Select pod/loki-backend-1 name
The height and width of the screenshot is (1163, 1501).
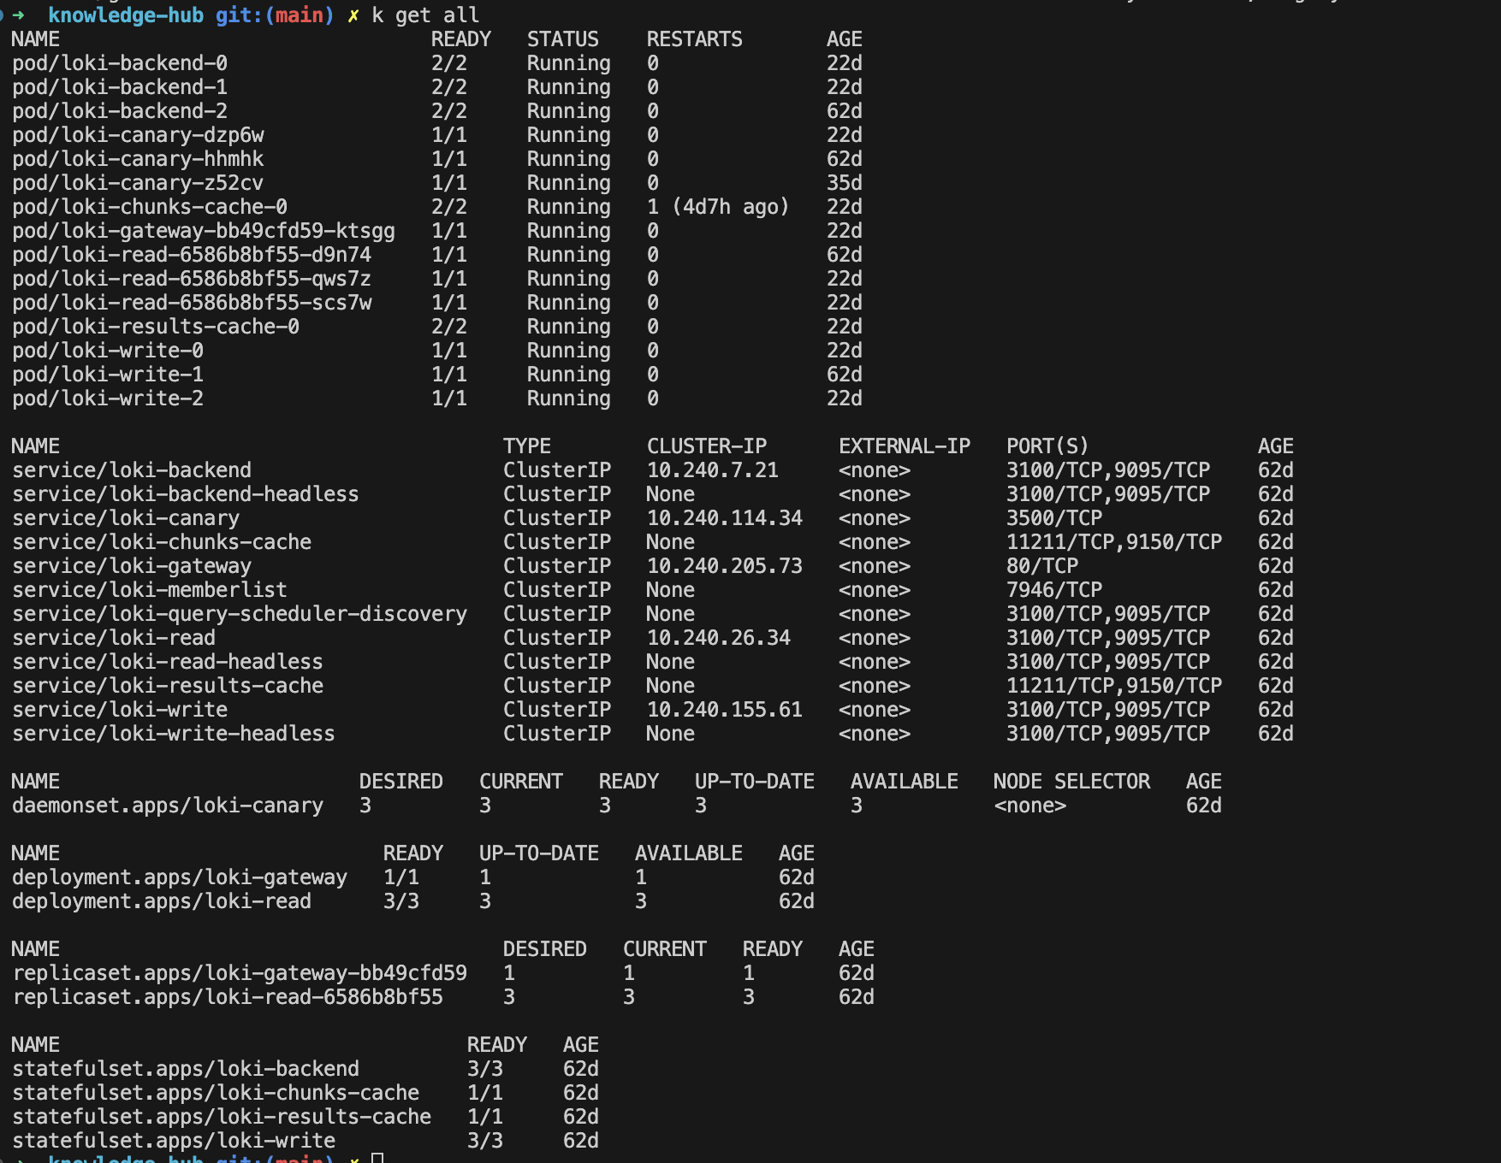(120, 87)
